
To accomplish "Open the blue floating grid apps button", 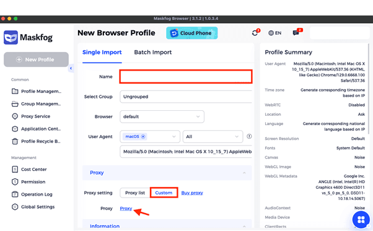I will click(361, 220).
